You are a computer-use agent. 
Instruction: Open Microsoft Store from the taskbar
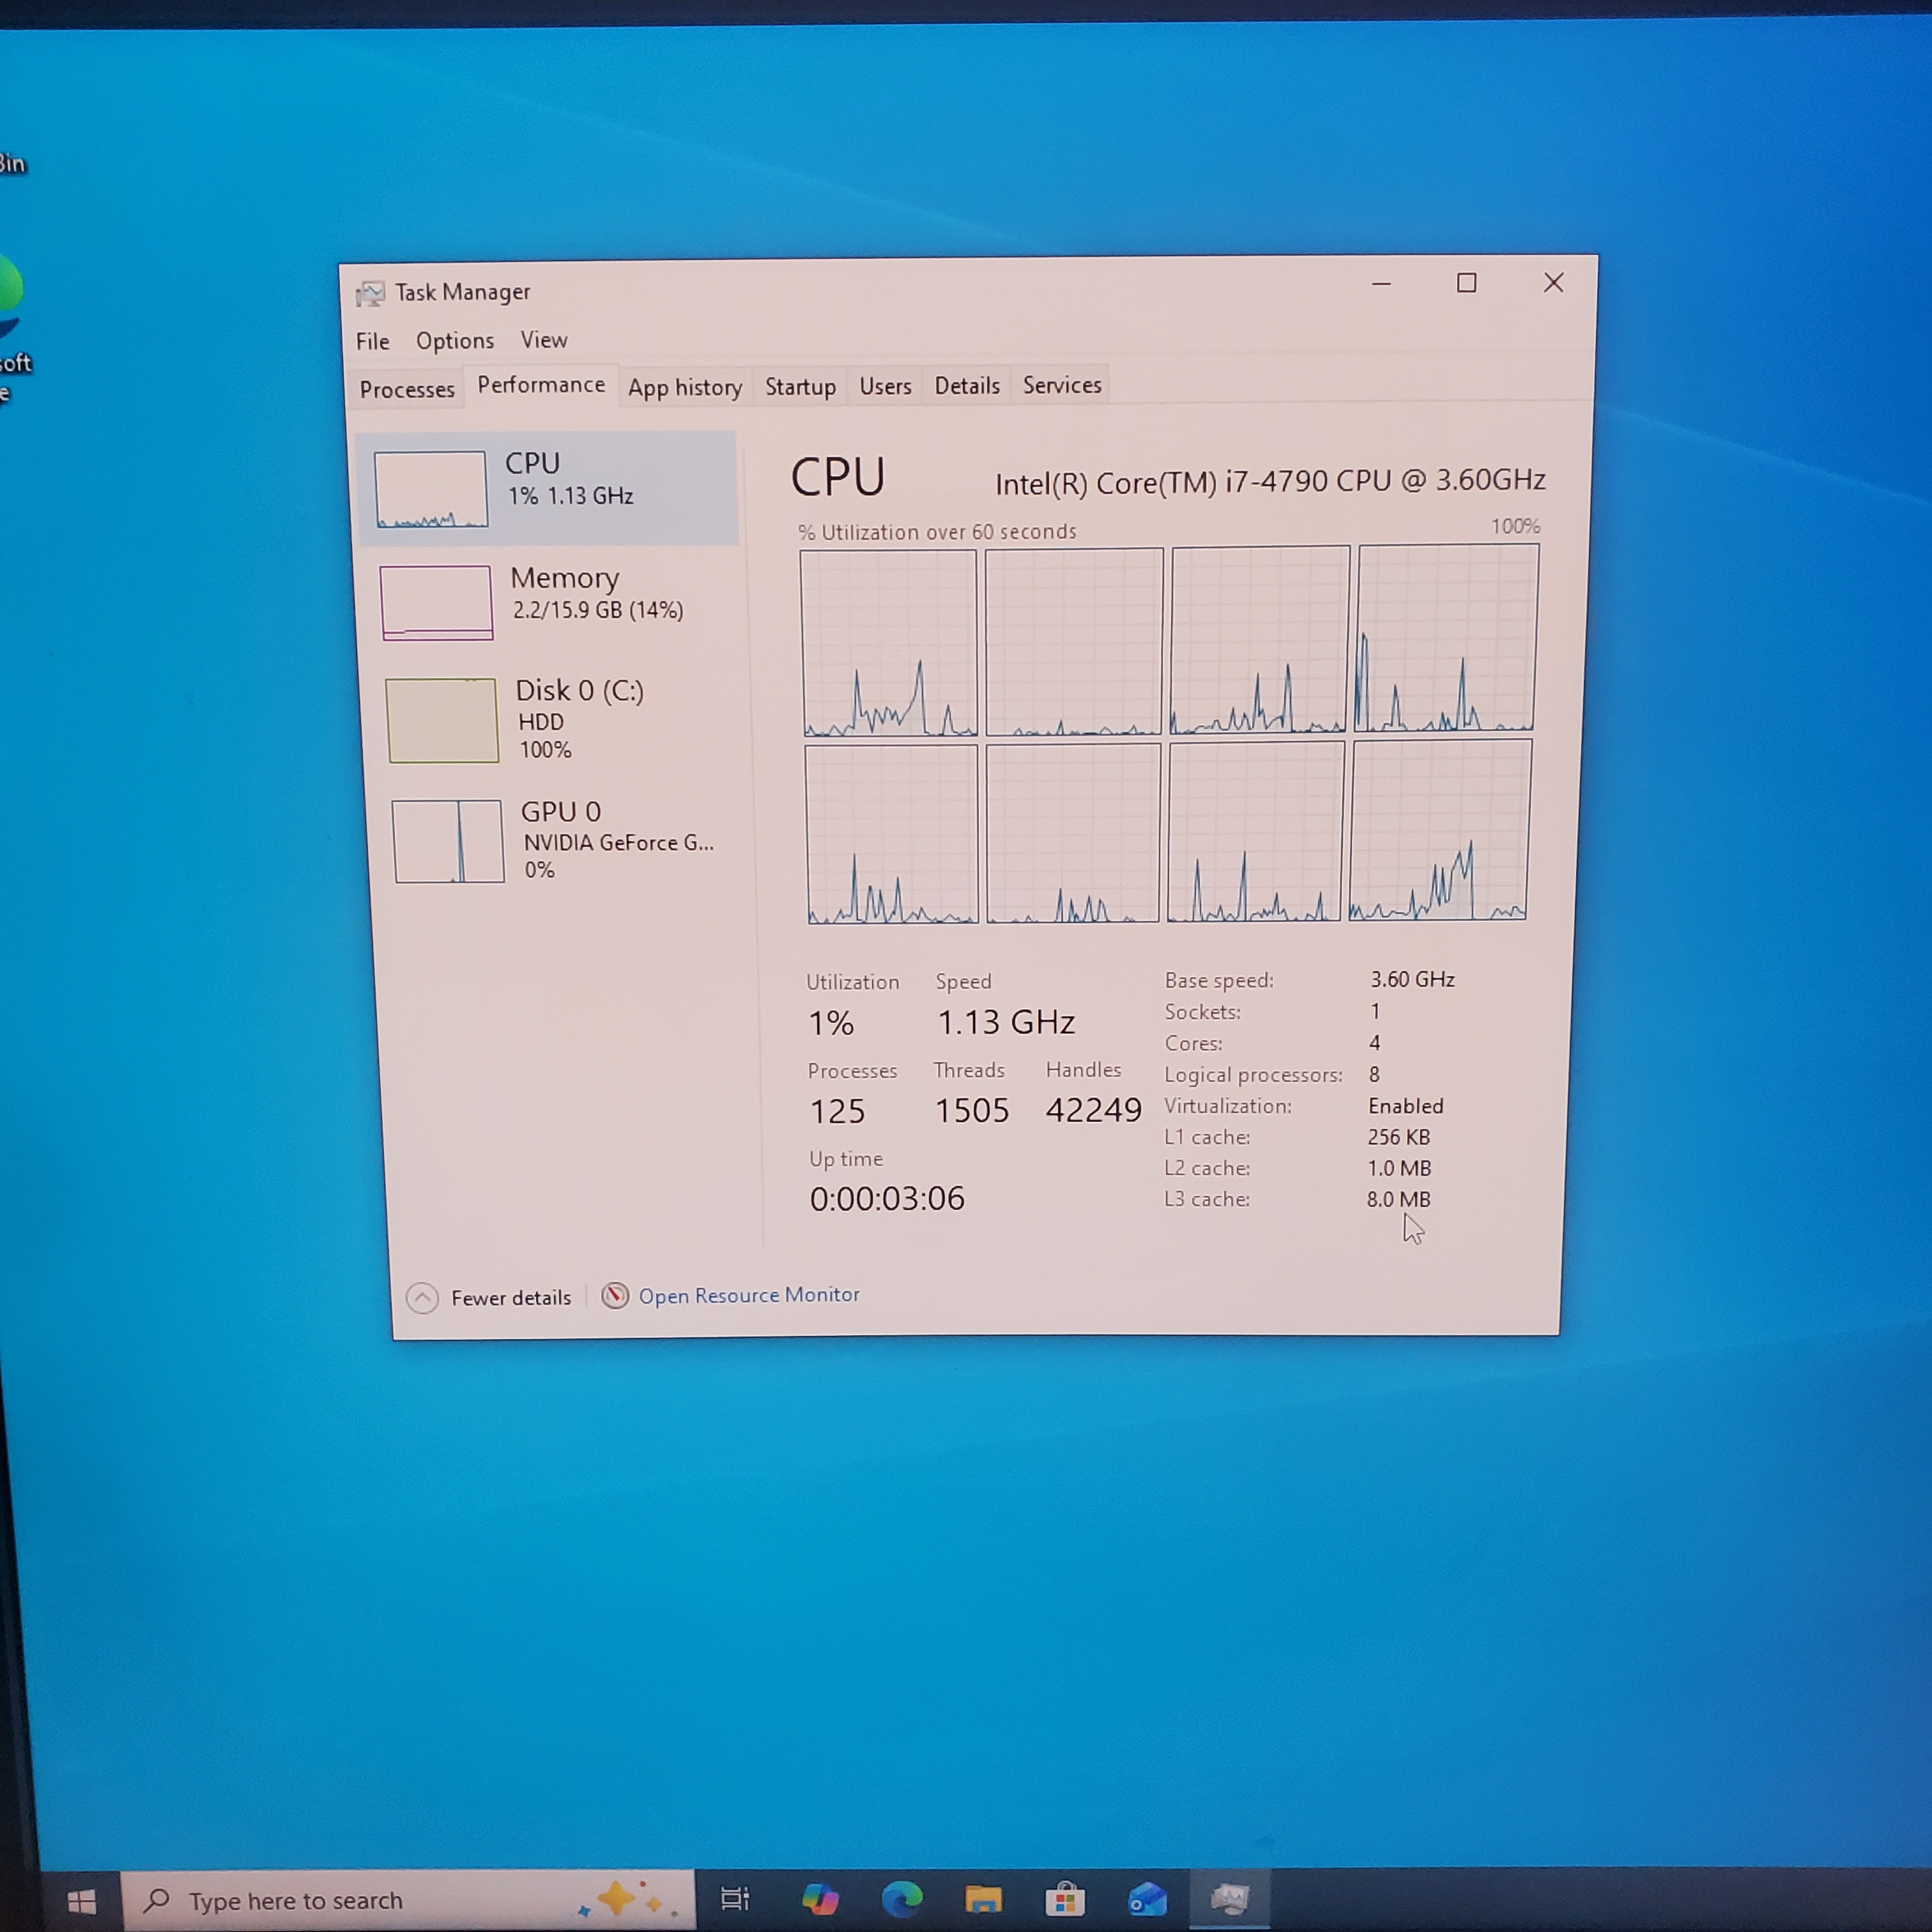point(1065,1898)
